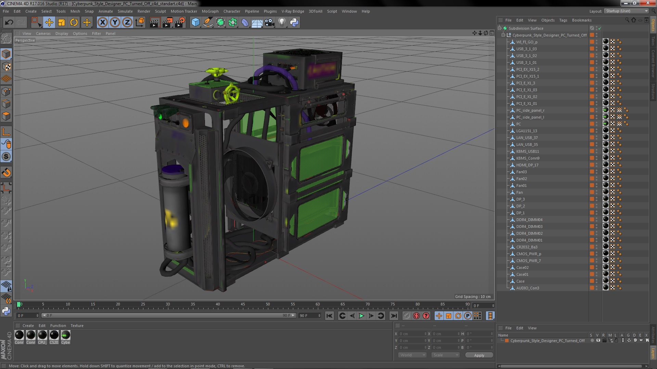Toggle X-axis lock

pyautogui.click(x=102, y=23)
